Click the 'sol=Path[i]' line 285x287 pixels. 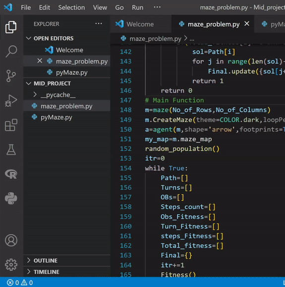[214, 52]
